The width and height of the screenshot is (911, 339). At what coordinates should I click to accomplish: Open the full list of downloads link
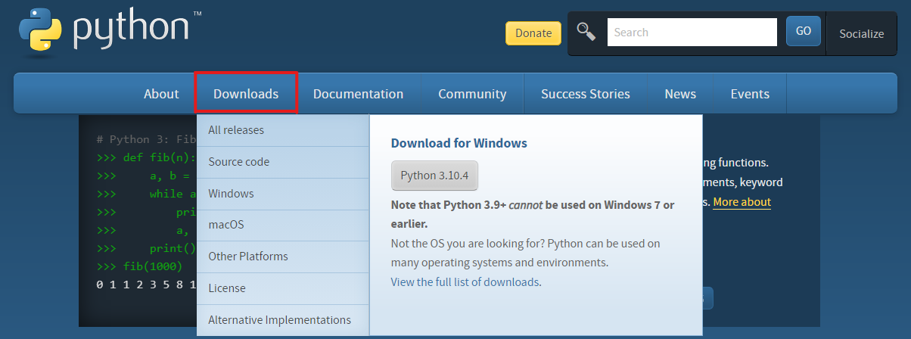[x=465, y=282]
